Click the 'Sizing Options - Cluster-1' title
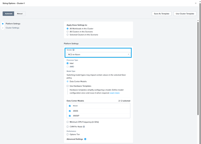The image size is (201, 144). pyautogui.click(x=13, y=3)
